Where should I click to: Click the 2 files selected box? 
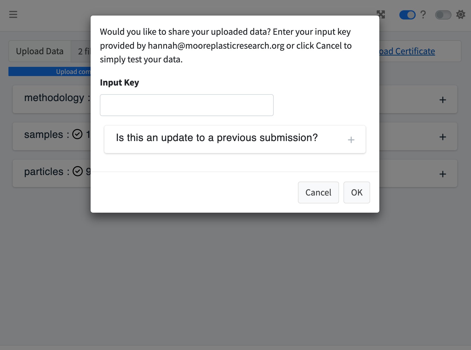point(83,51)
